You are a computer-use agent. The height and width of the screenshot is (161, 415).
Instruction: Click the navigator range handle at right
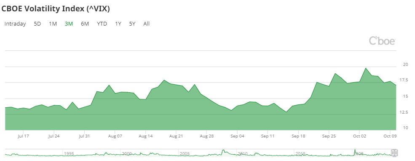(394, 153)
